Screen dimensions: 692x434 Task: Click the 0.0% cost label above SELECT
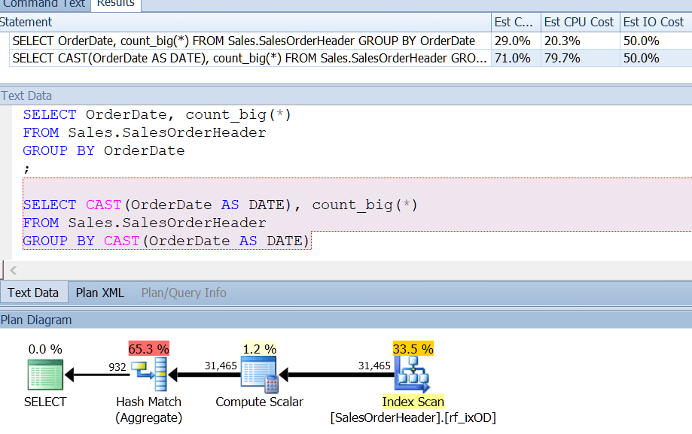[44, 348]
